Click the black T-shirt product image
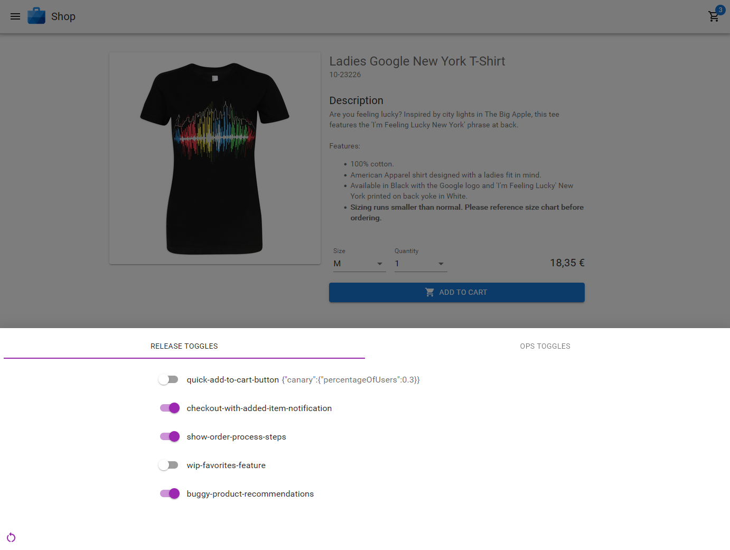Viewport: 730px width, 550px height. pyautogui.click(x=215, y=158)
